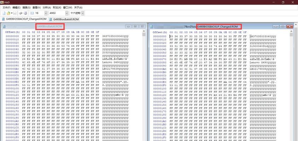Click 'Offset(h)' header in left window

point(12,32)
